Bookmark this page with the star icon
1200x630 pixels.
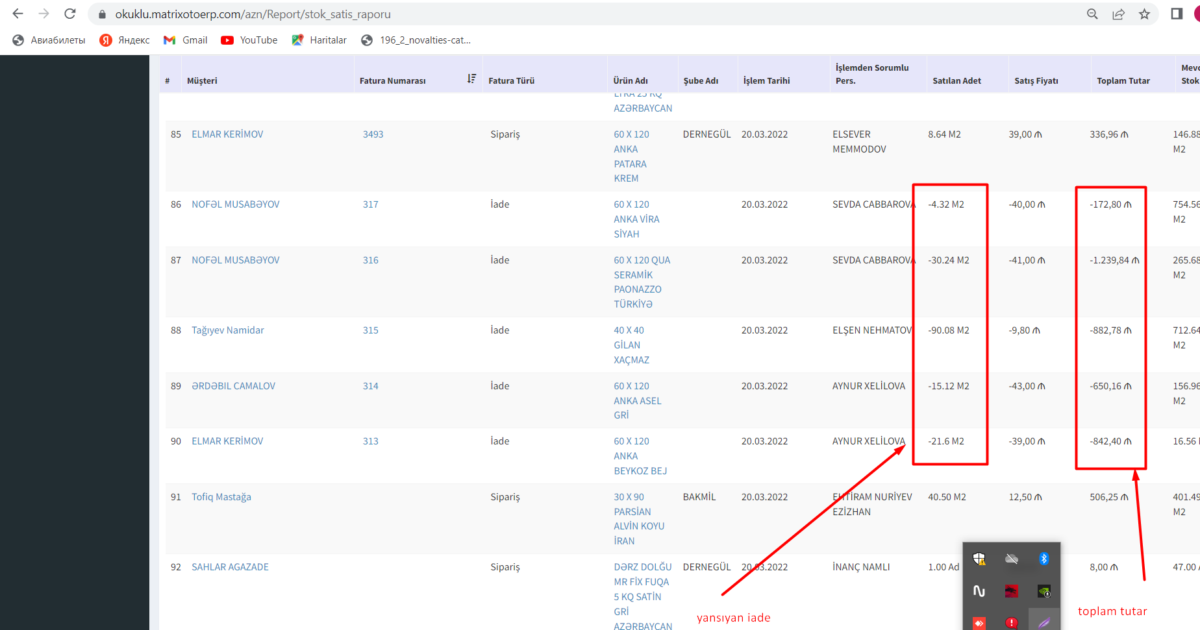(x=1144, y=14)
